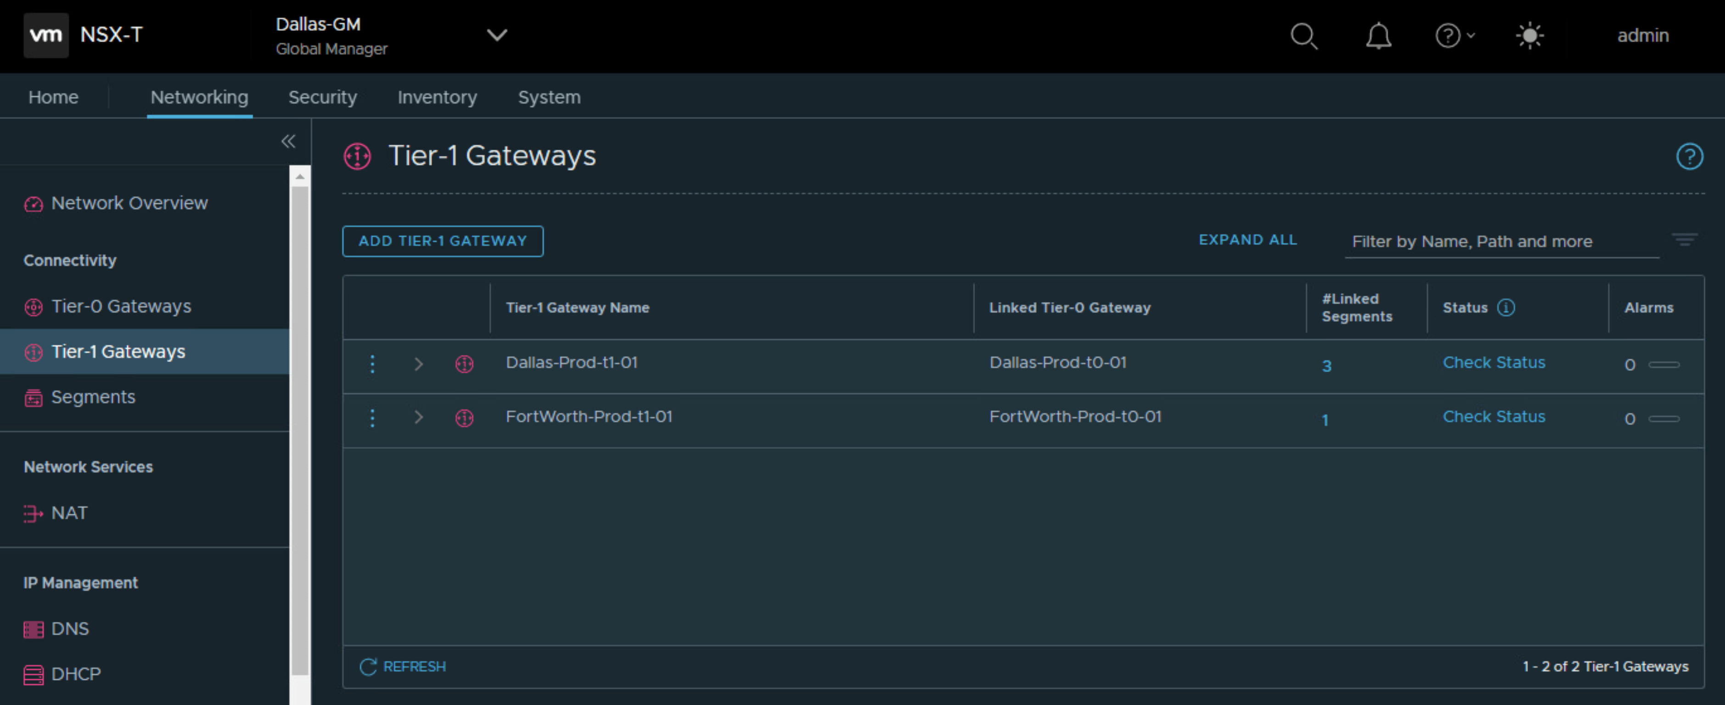Viewport: 1725px width, 705px height.
Task: Check Status for Dallas-Prod-t1-01
Action: point(1493,362)
